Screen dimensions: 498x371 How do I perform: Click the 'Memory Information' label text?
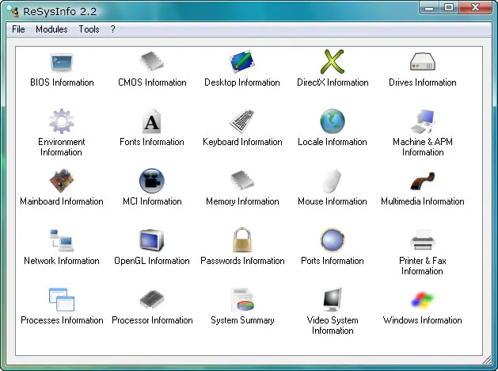(x=242, y=201)
